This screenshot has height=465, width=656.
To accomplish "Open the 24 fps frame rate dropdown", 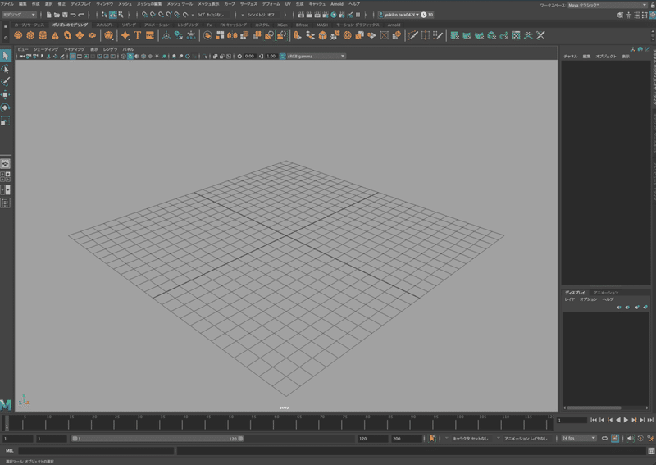I will point(579,438).
